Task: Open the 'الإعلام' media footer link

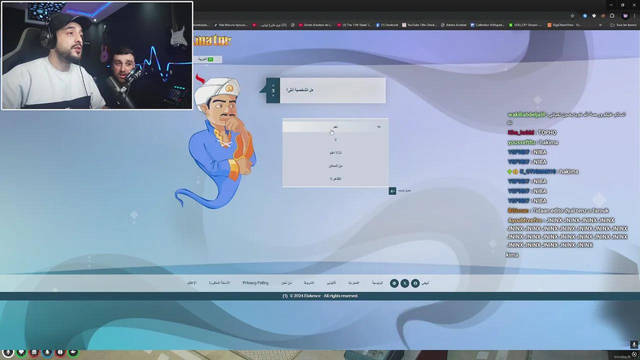Action: 192,283
